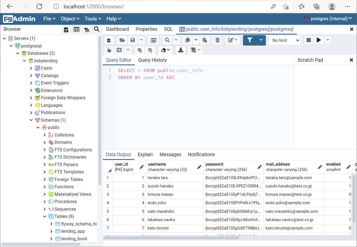Open the Object menu

tap(70, 19)
